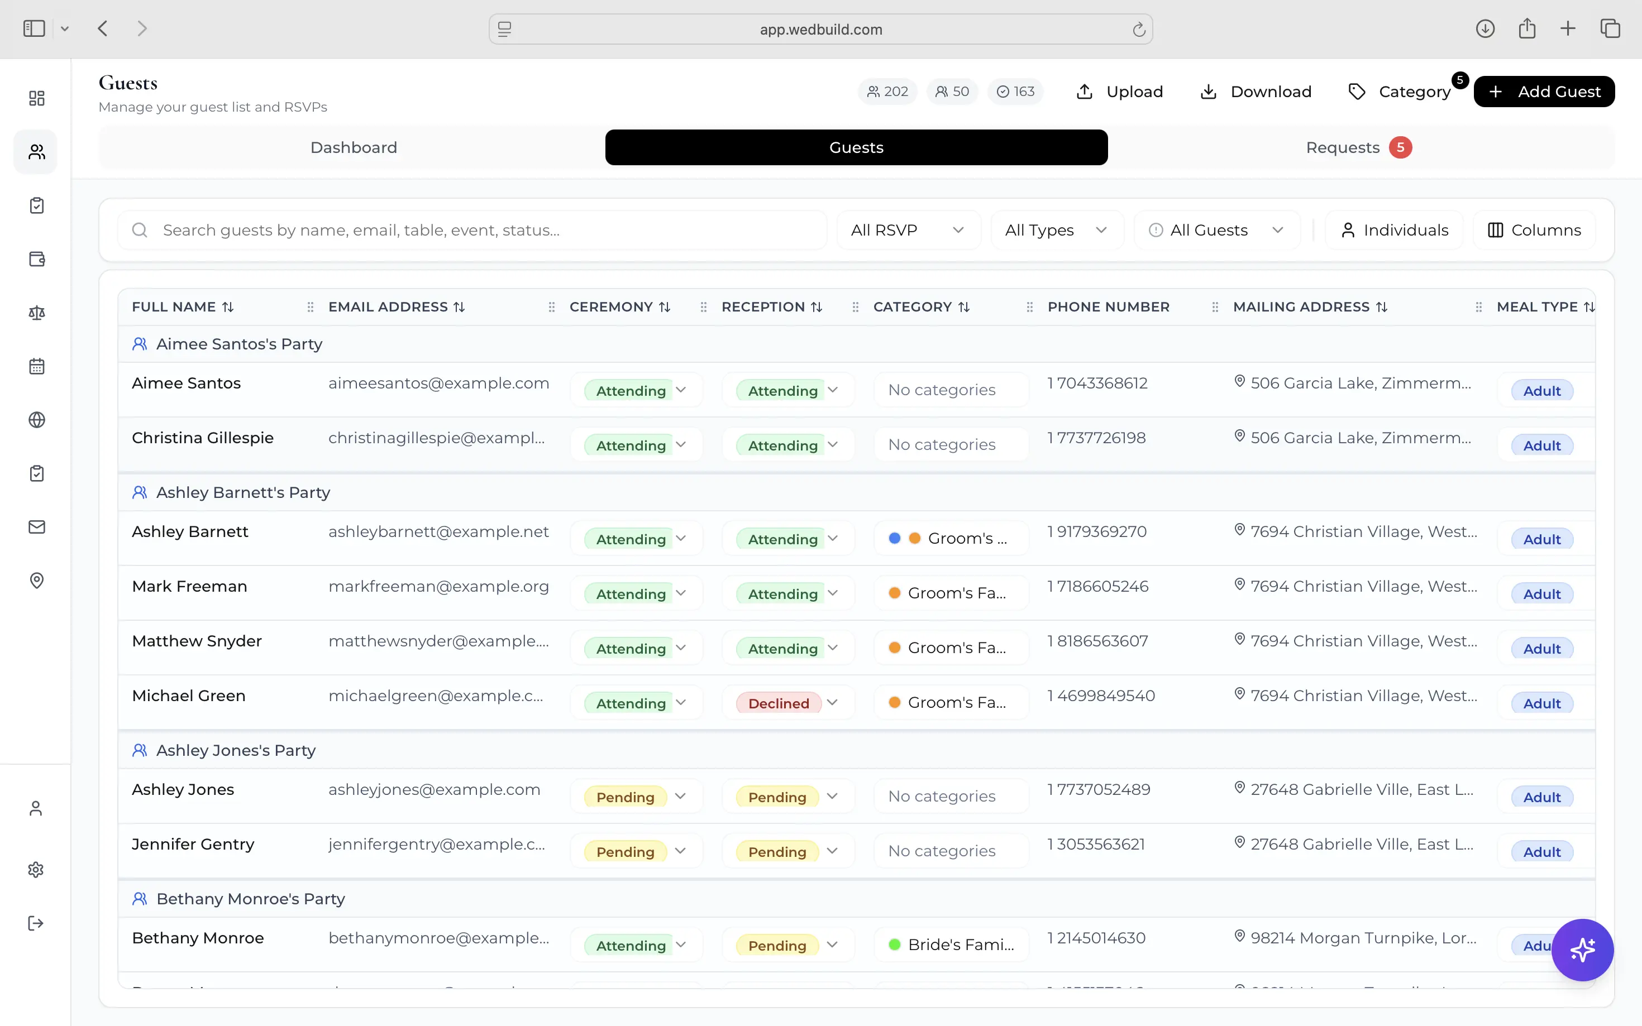Open the map pin location icon in sidebar
Screen dimensions: 1642x1026
pyautogui.click(x=37, y=581)
